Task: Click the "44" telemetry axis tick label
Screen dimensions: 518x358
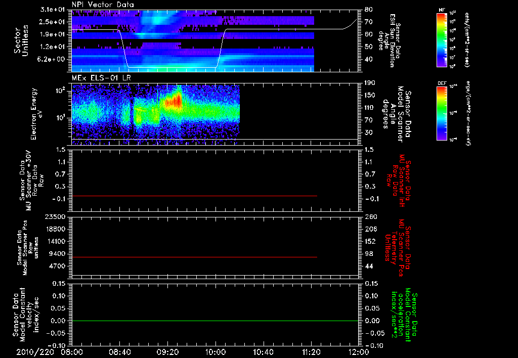Action: (x=369, y=266)
